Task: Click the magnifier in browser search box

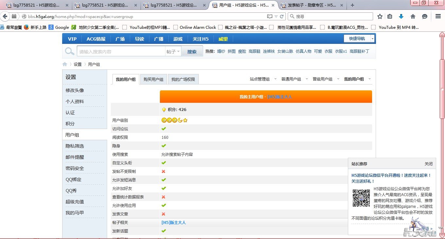Action: 292,16
